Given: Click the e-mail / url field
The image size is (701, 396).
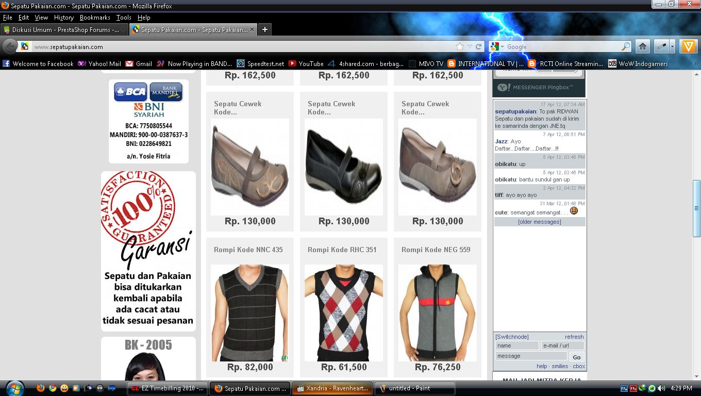Looking at the screenshot, I should coord(563,345).
